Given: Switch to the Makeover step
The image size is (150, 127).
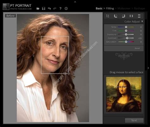Looking at the screenshot, I should pos(124,9).
